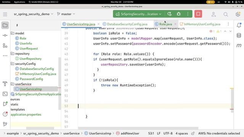Open IDE settings gear
This screenshot has height=137, width=244.
pyautogui.click(x=238, y=14)
